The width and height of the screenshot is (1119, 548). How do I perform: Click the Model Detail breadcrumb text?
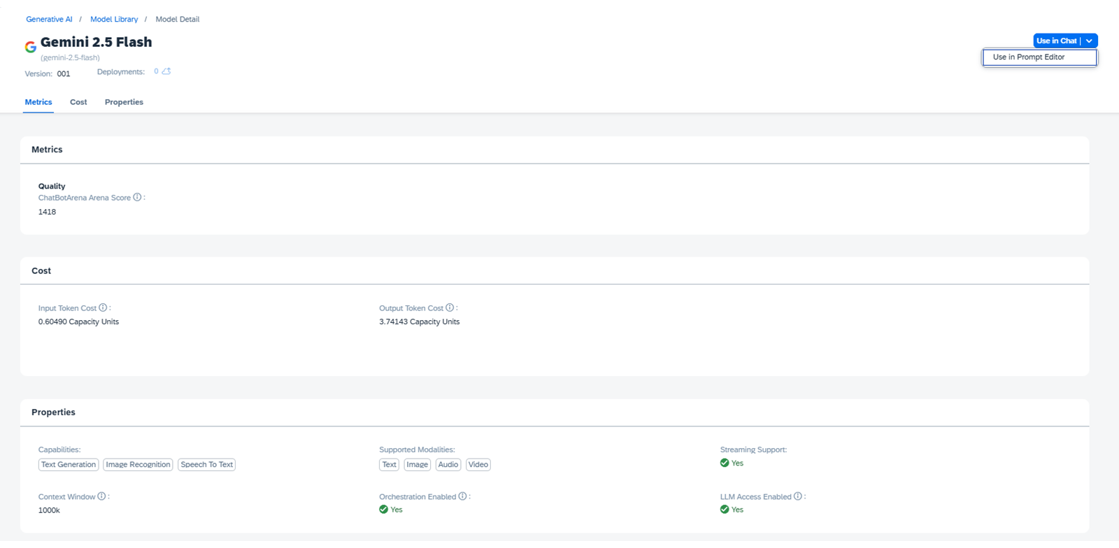pos(178,19)
